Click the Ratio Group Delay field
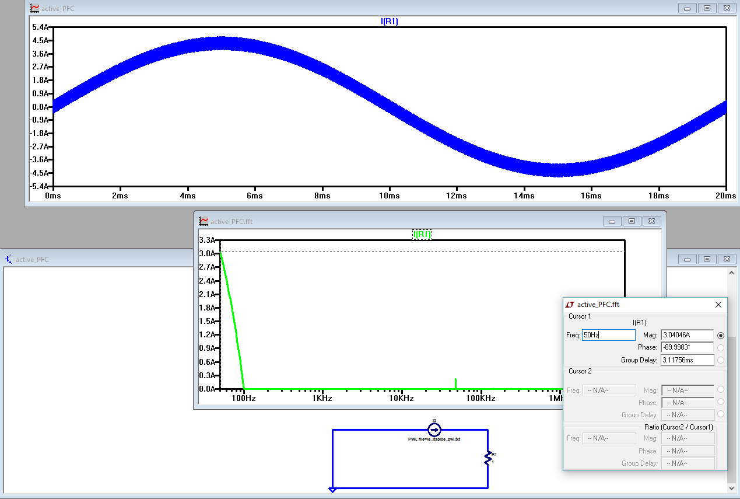740x499 pixels. click(687, 463)
